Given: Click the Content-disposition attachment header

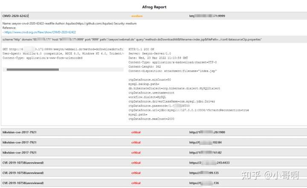Looking at the screenshot, I should pyautogui.click(x=173, y=71).
